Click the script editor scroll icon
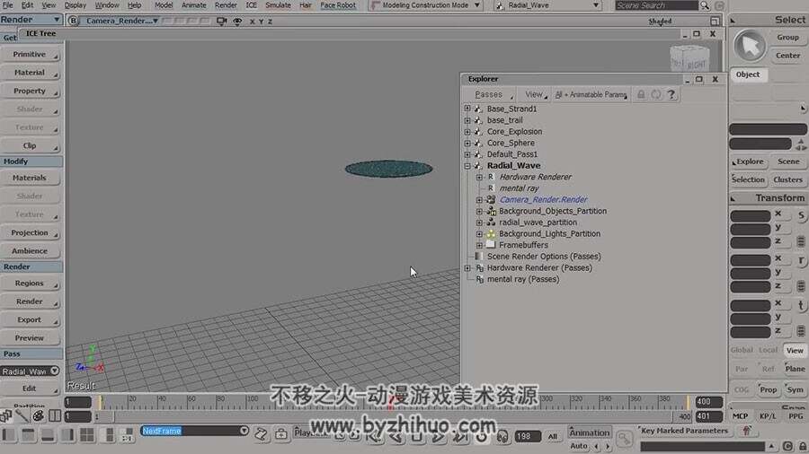 pyautogui.click(x=261, y=434)
